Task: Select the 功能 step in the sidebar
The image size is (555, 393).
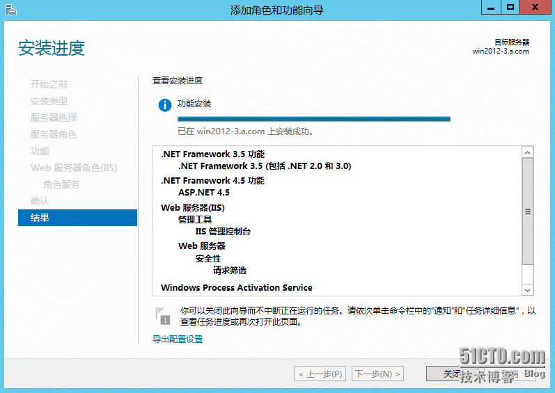Action: click(x=40, y=151)
